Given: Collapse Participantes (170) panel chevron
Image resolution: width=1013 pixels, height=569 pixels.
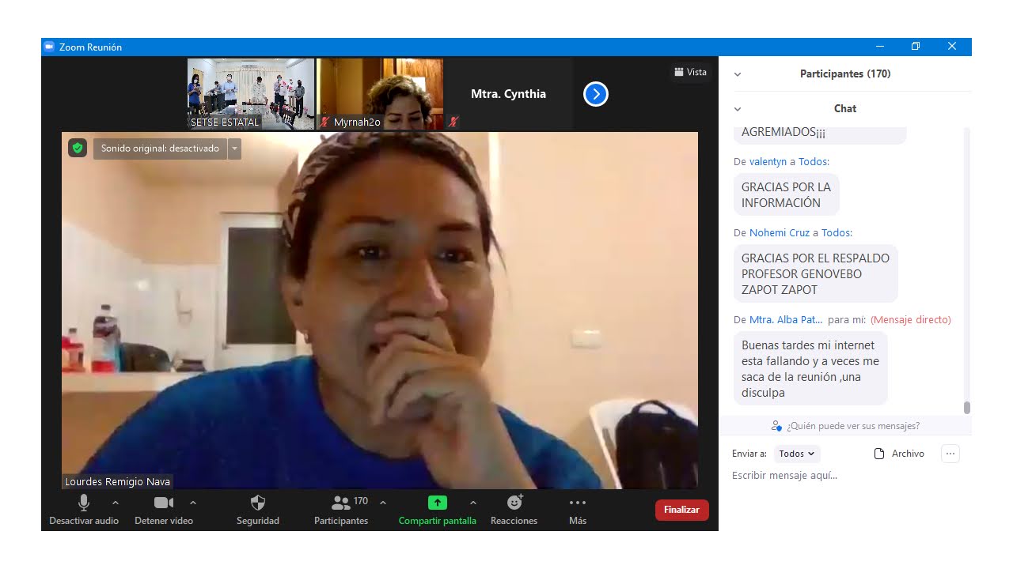Looking at the screenshot, I should coord(738,74).
